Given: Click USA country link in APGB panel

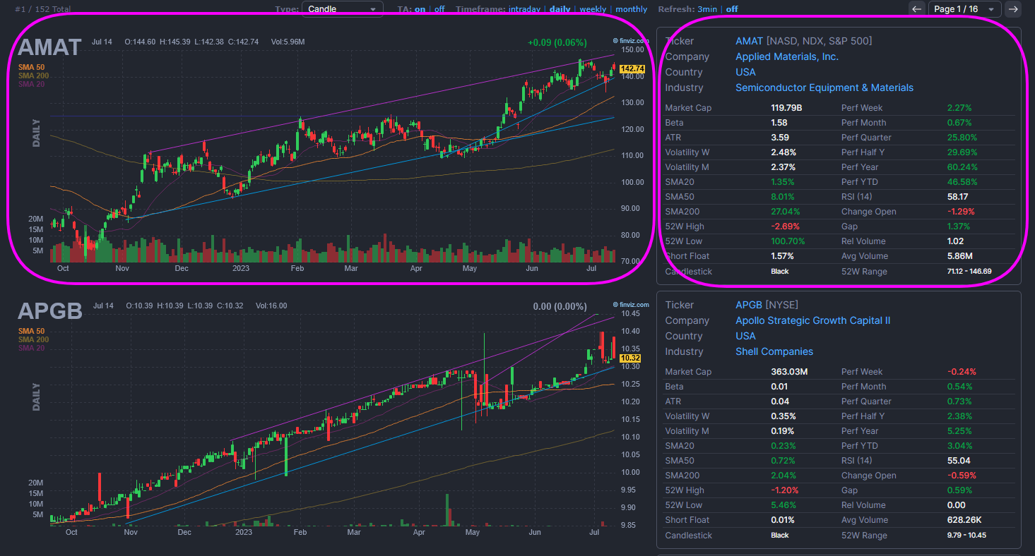Looking at the screenshot, I should coord(745,336).
